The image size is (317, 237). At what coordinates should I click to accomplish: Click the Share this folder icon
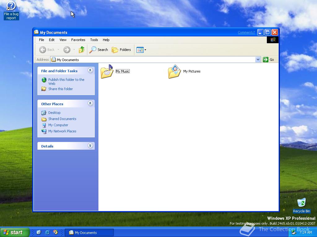pos(44,89)
